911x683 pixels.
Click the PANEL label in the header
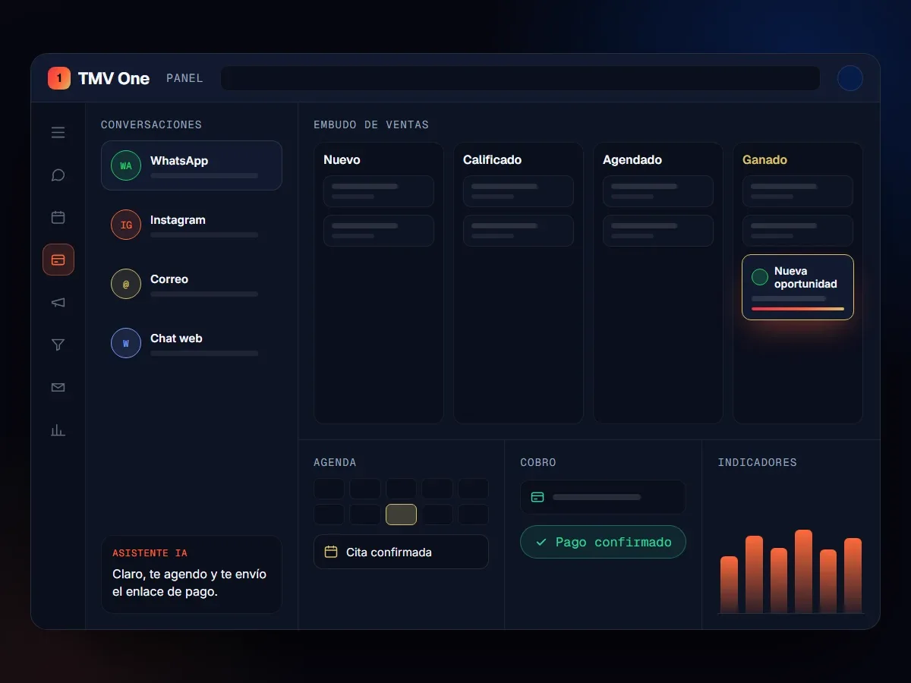[x=184, y=78]
